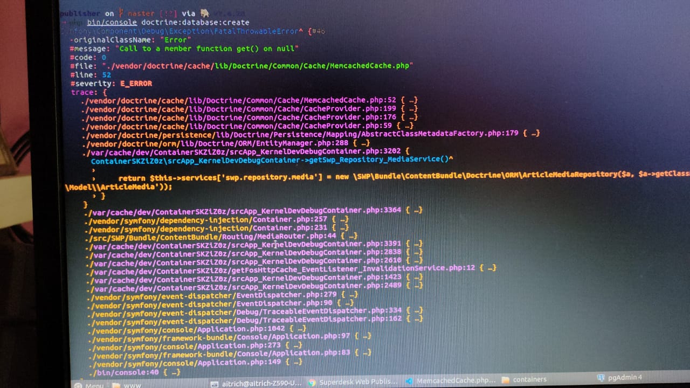
Task: Click the EventDispatcher.php:279 trace line
Action: (223, 295)
